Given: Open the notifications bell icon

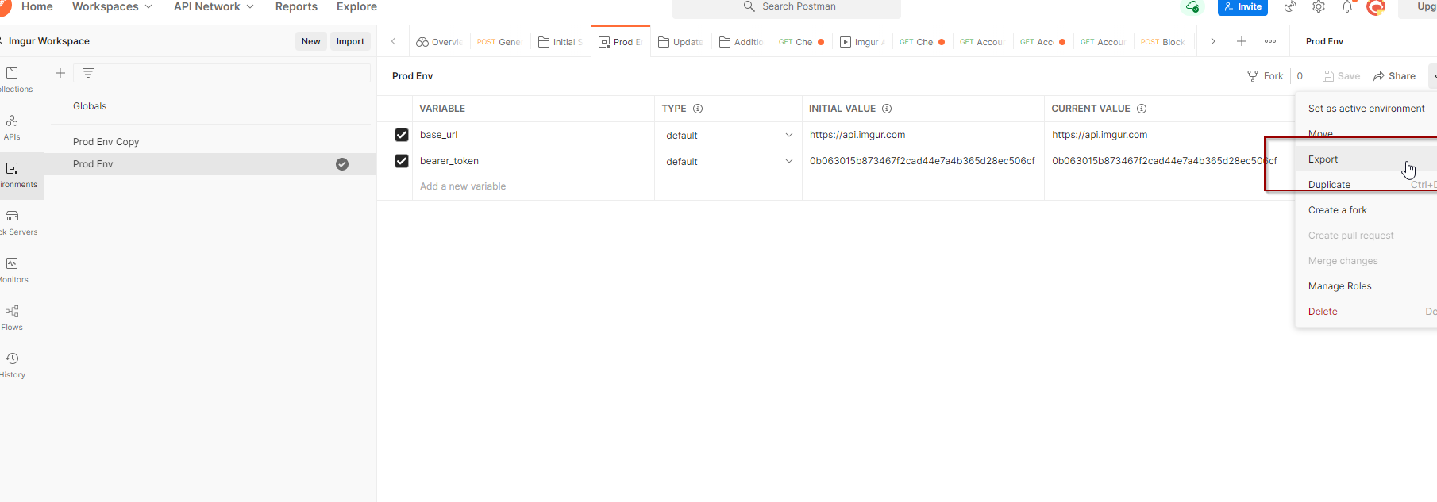Looking at the screenshot, I should (x=1347, y=6).
